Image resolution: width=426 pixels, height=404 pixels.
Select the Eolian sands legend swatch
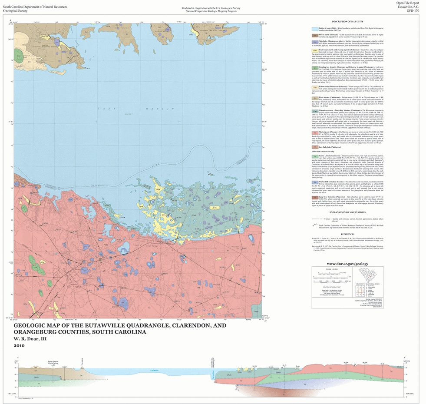coord(315,86)
